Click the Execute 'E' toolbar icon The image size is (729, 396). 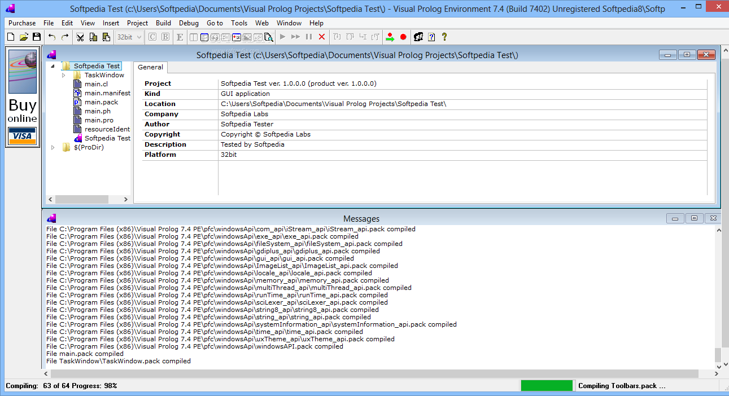pos(180,37)
